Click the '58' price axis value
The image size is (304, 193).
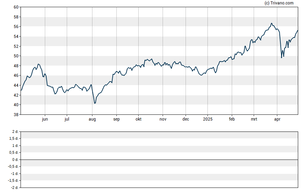[x=16, y=17]
